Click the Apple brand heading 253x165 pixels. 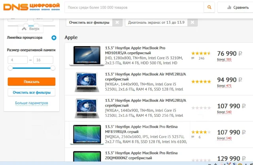[x=71, y=38]
